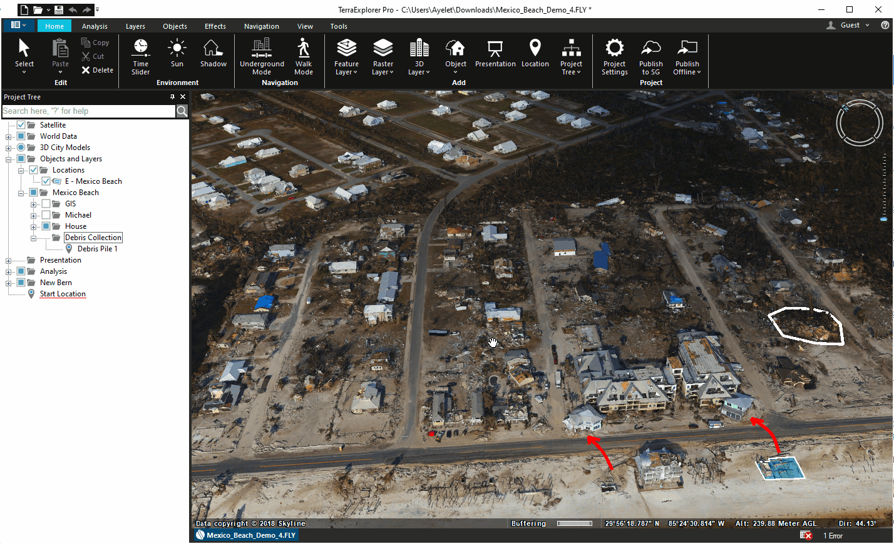
Task: Close the Project Tree panel
Action: tap(183, 97)
